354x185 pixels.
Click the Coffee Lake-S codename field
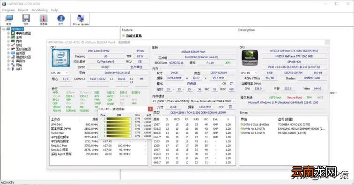click(x=105, y=61)
